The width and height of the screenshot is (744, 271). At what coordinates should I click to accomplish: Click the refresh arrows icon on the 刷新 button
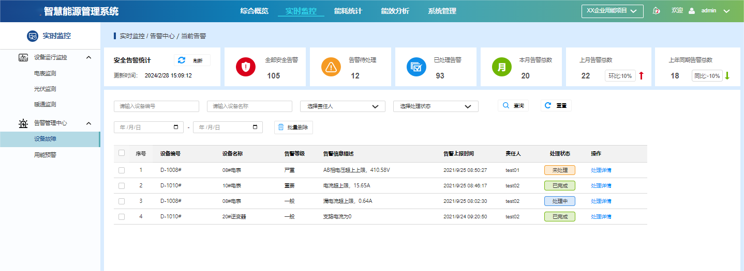click(x=182, y=60)
